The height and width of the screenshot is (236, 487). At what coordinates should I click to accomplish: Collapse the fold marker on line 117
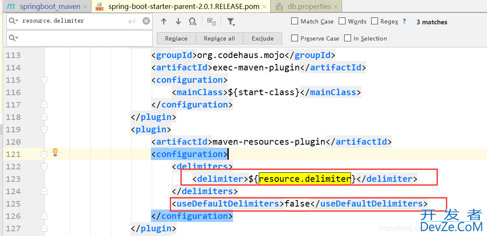tap(44, 105)
